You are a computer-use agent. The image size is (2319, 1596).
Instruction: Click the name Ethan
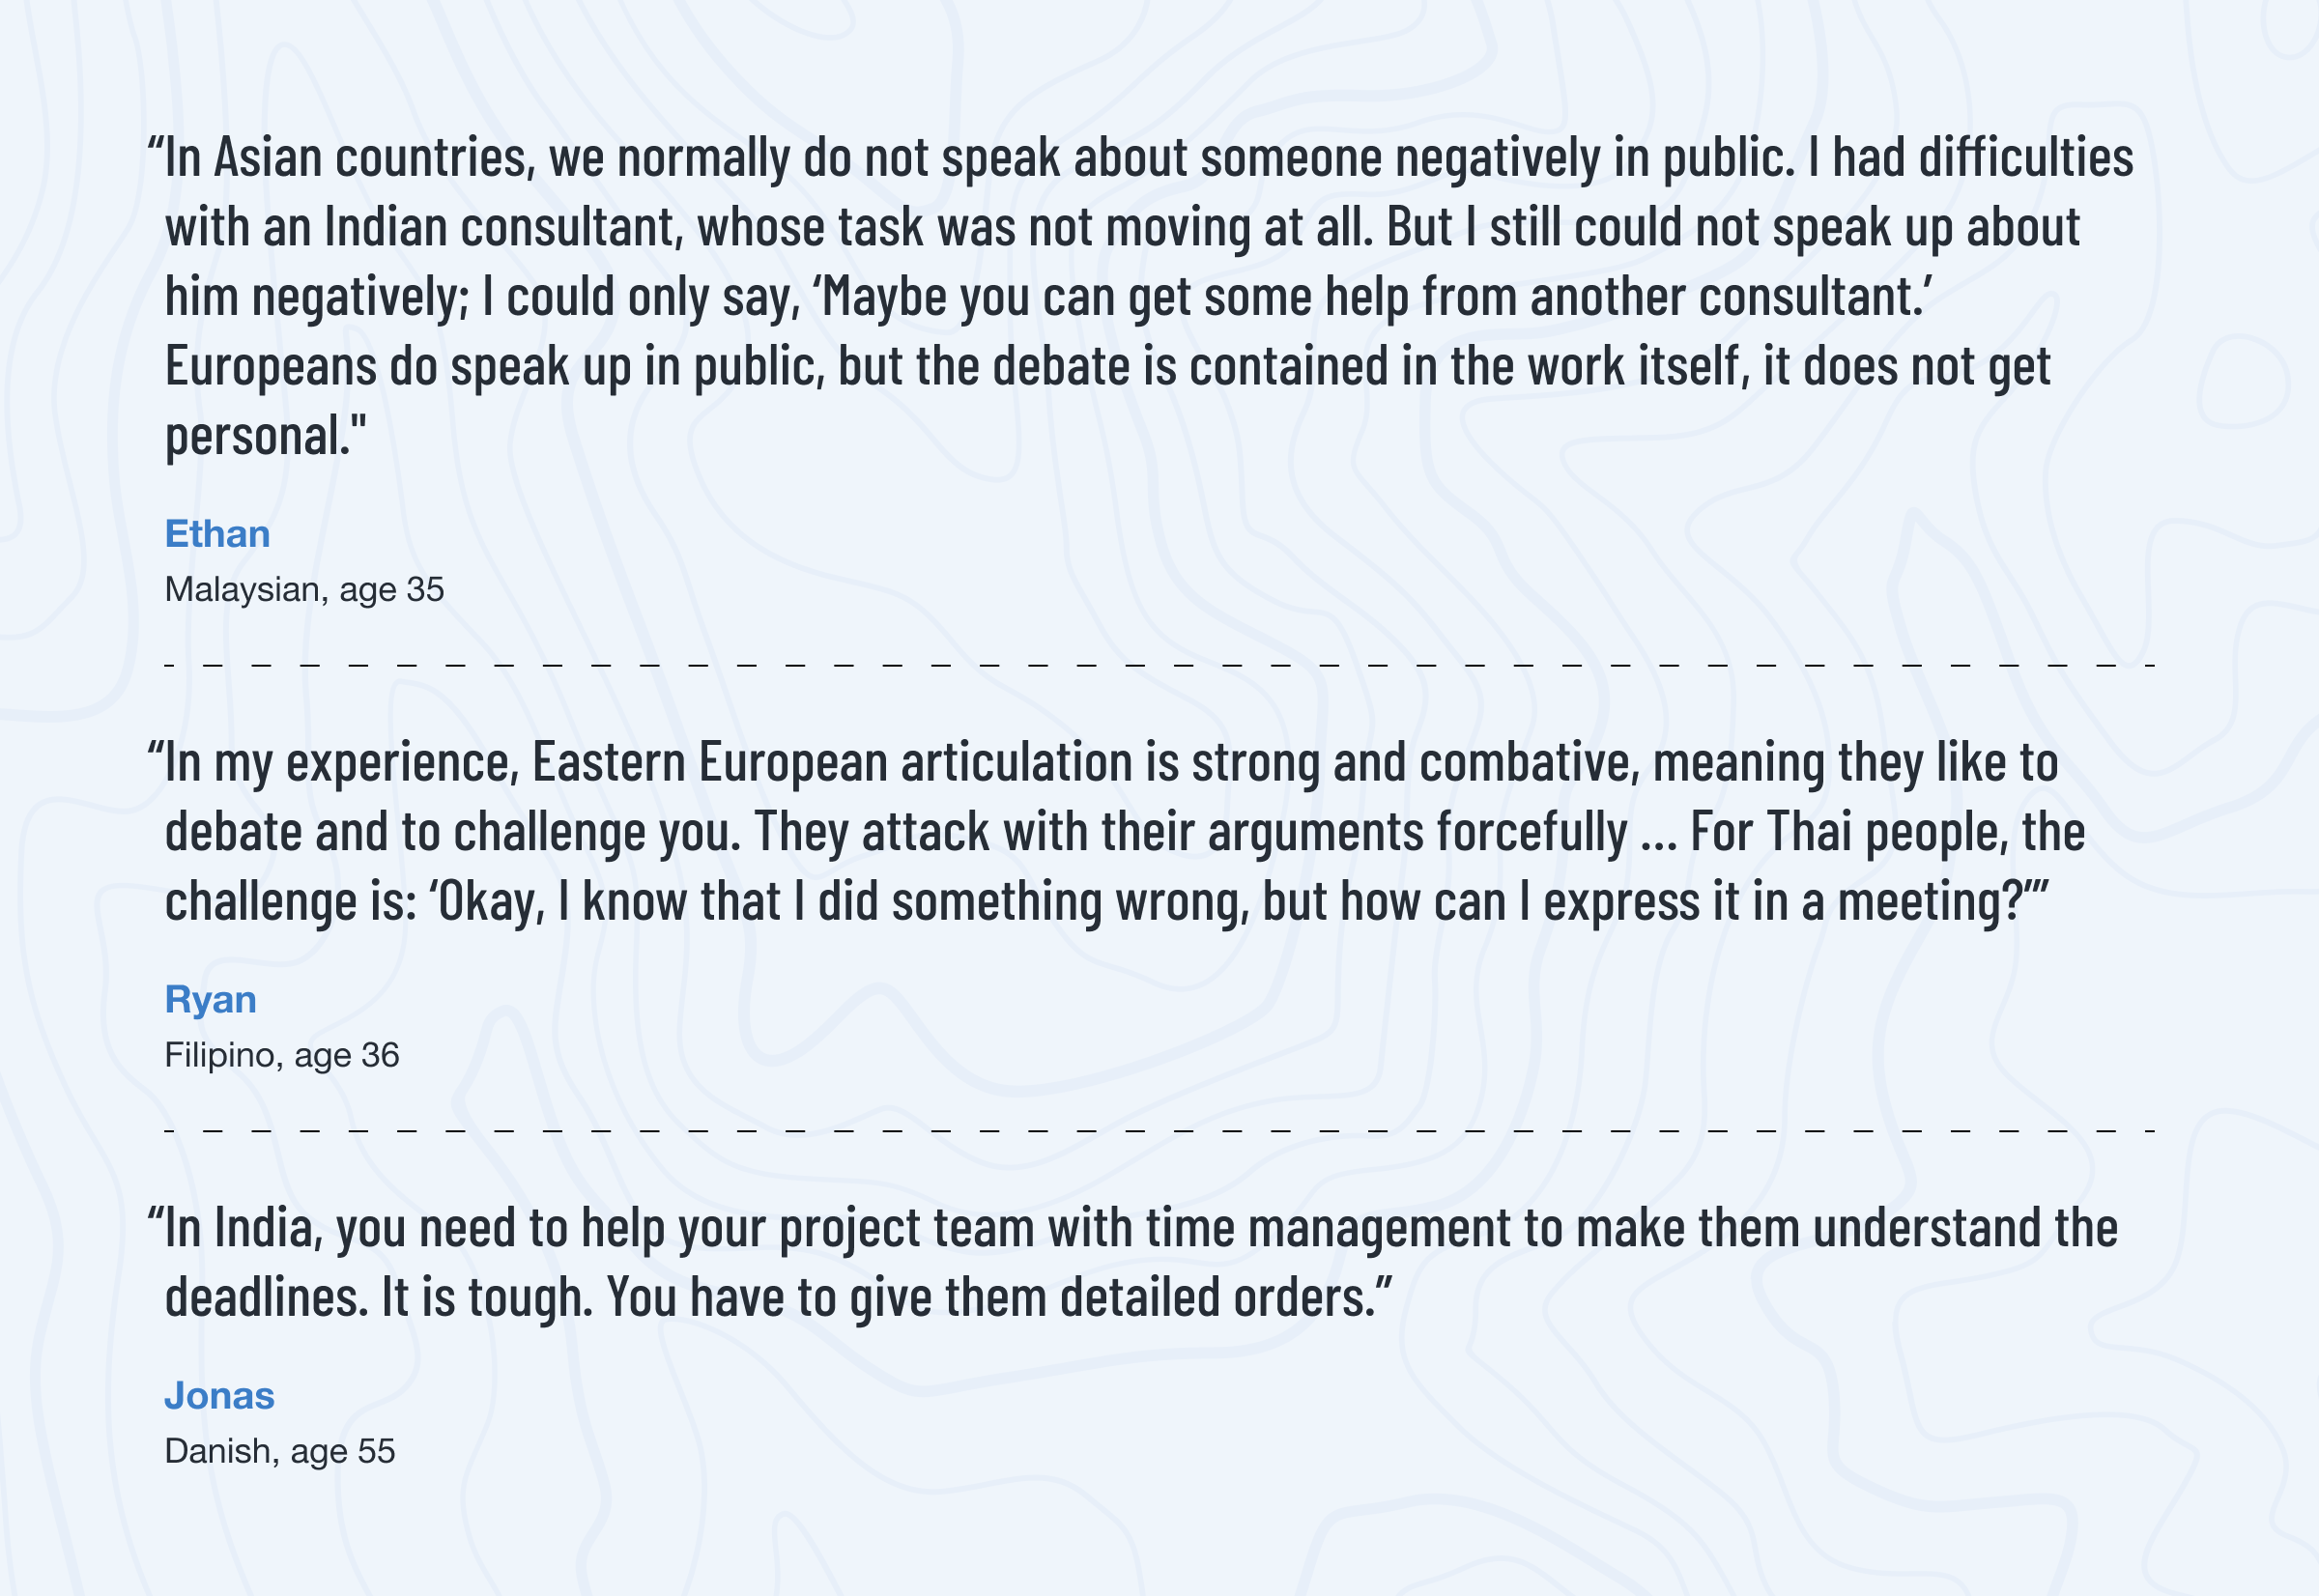[217, 534]
